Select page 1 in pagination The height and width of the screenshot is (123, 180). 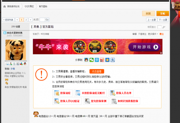(x=22, y=20)
